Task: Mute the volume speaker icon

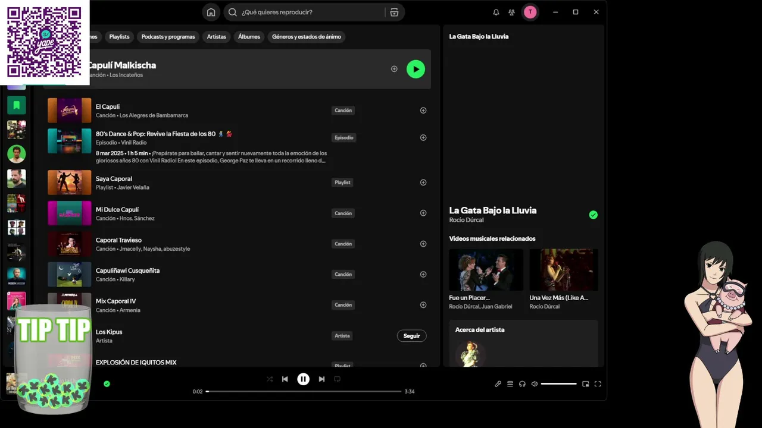Action: click(535, 384)
